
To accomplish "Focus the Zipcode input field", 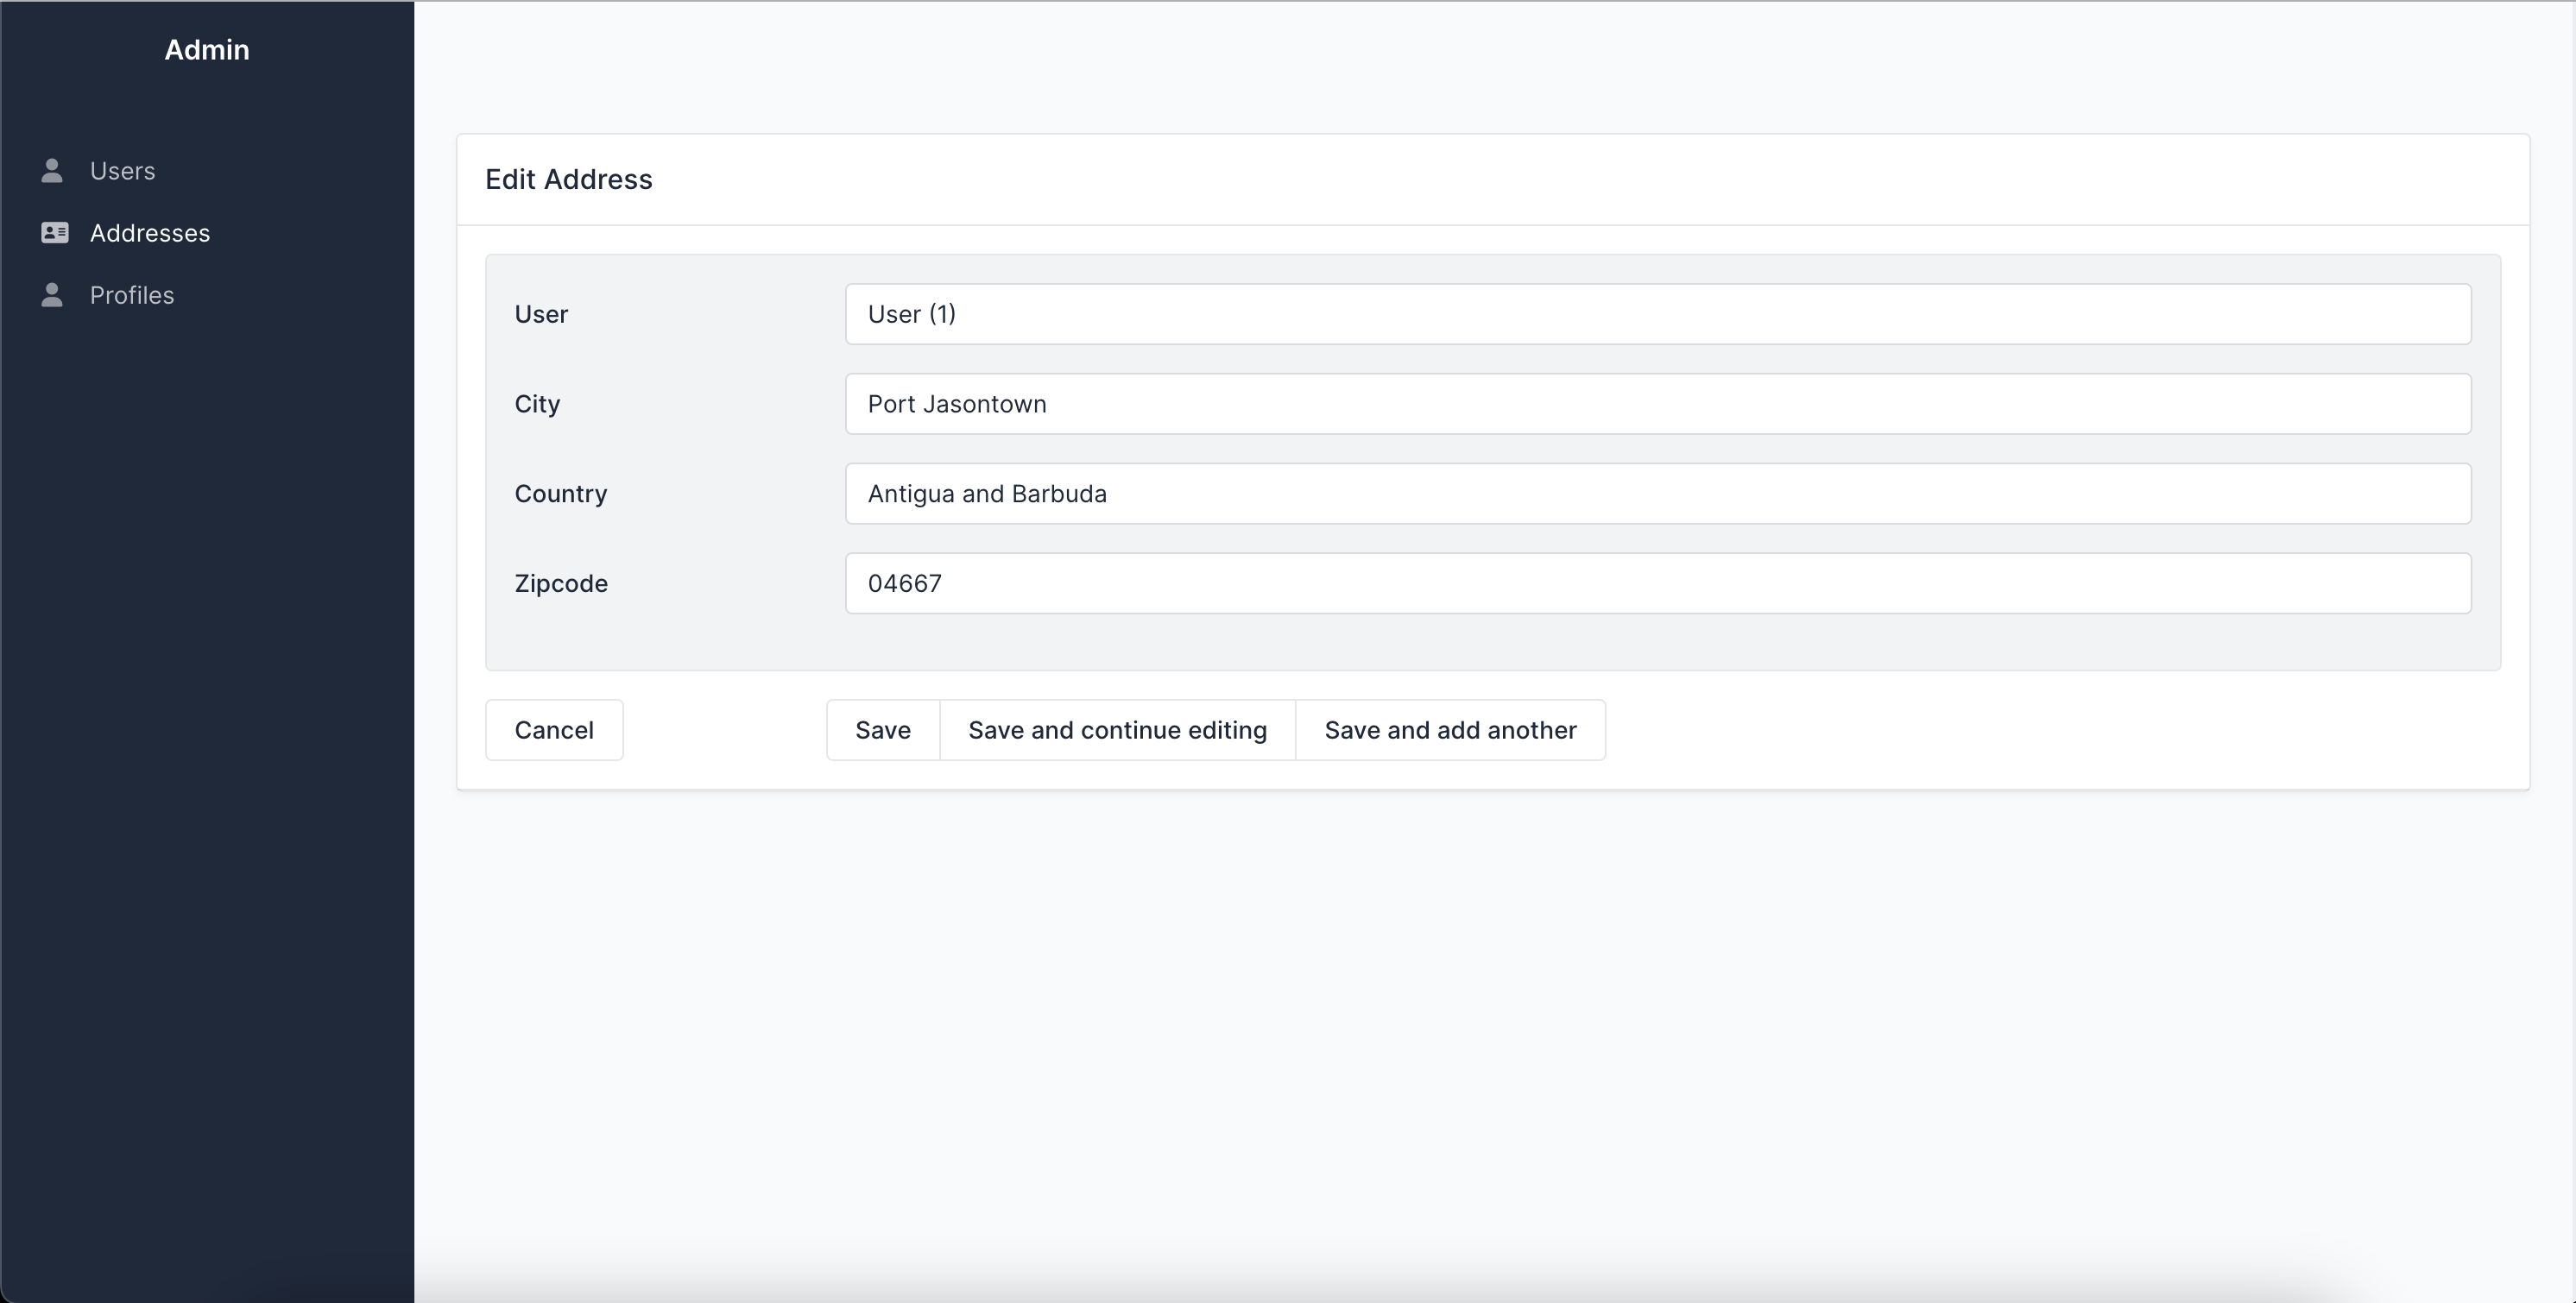I will pos(1657,583).
